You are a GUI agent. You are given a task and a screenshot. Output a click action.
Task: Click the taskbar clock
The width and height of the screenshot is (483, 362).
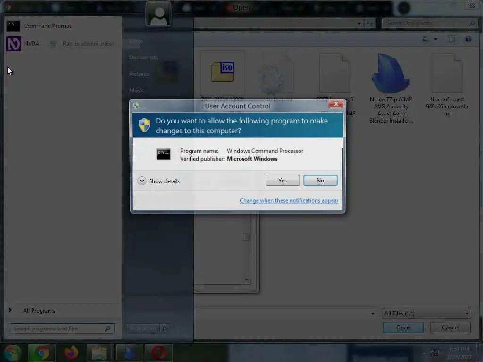(x=459, y=353)
